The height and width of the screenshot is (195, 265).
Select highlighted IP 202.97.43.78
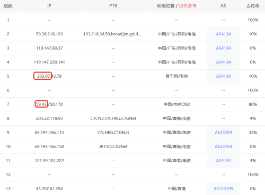pos(49,76)
